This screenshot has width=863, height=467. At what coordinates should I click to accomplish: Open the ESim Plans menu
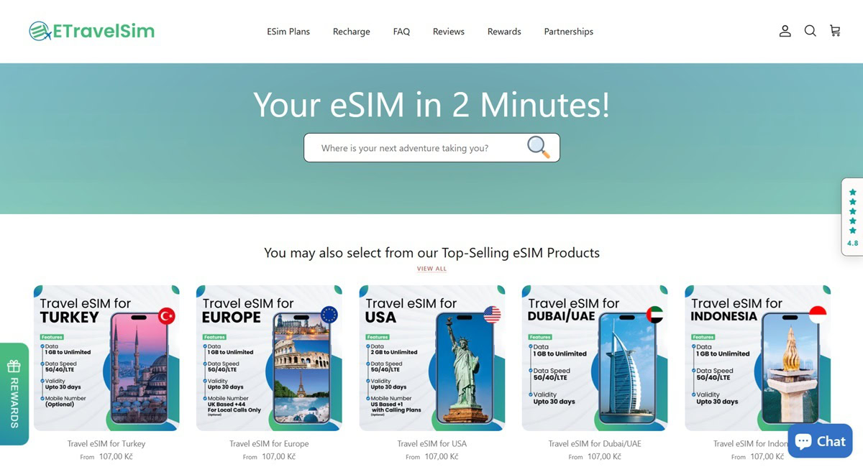point(288,32)
